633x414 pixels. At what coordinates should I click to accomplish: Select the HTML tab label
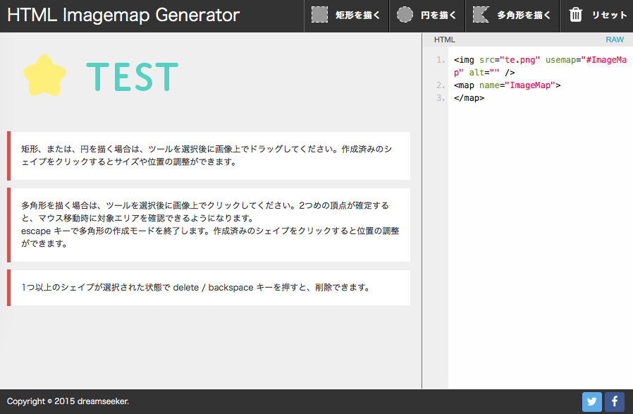click(x=445, y=39)
